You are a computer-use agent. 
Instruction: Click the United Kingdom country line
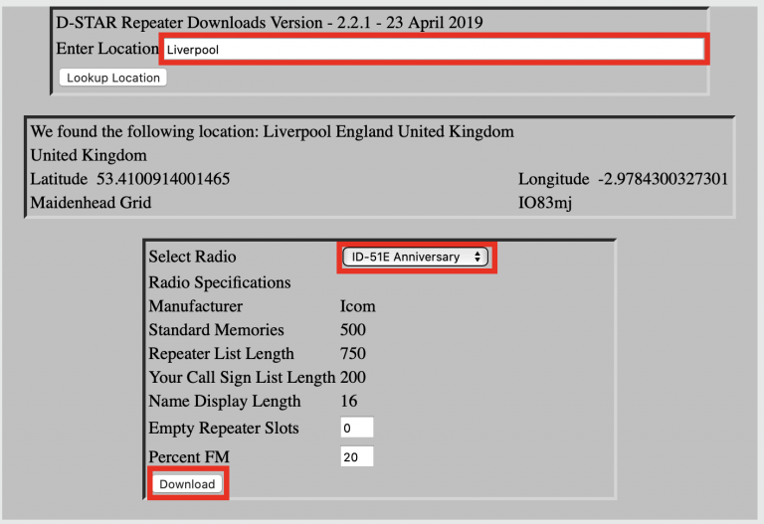[x=89, y=155]
